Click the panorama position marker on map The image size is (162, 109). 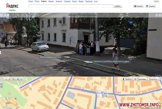click(103, 93)
